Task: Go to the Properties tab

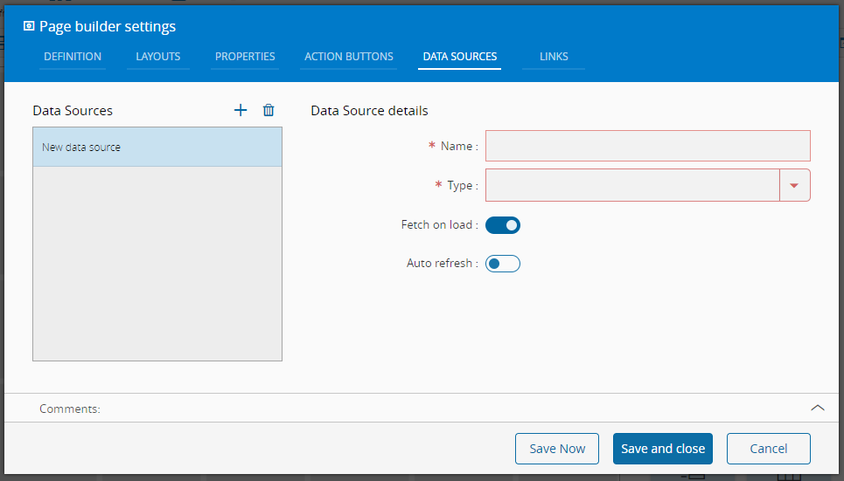Action: point(245,57)
